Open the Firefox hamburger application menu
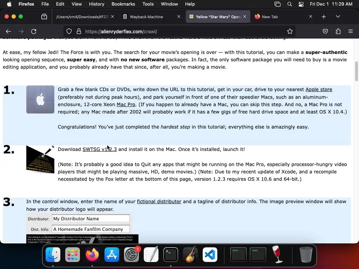 coord(351,31)
